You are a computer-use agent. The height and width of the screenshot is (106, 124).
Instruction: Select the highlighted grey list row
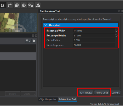(18, 56)
